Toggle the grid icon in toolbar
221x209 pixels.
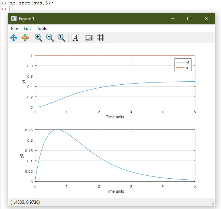point(100,38)
